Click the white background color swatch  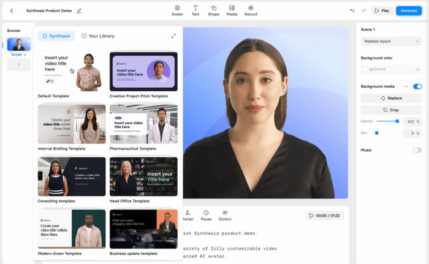[x=365, y=70]
